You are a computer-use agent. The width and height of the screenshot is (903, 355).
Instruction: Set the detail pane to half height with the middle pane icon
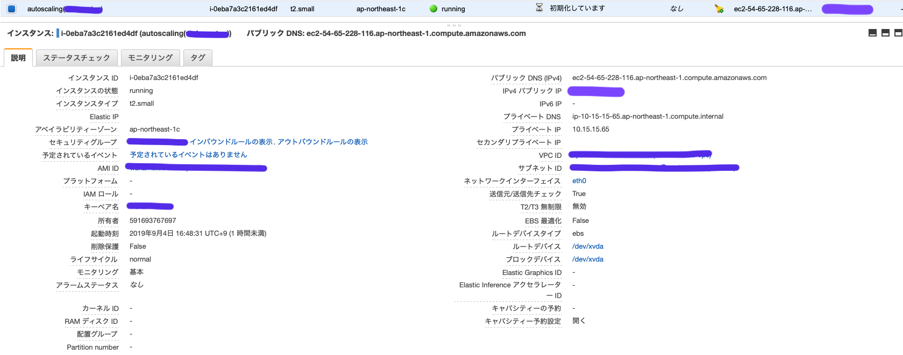click(x=885, y=33)
